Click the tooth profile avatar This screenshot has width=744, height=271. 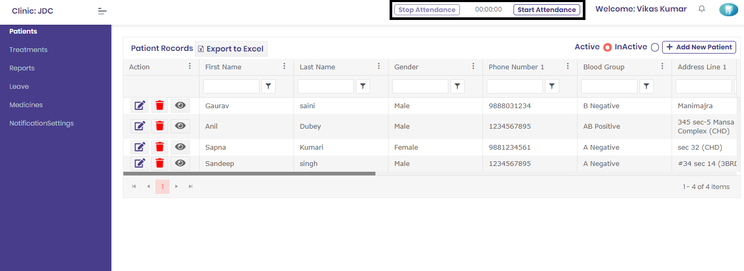[728, 9]
